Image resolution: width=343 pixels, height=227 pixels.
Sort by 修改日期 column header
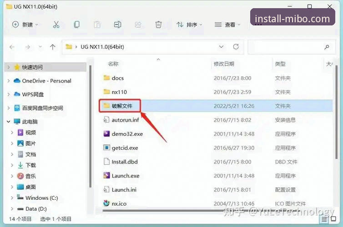click(224, 64)
